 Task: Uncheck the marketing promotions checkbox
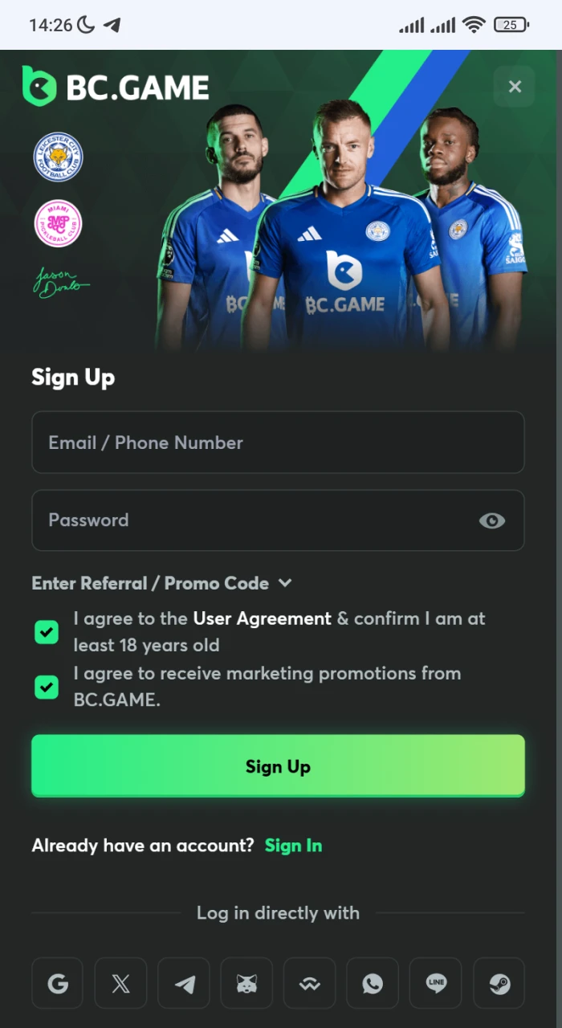point(47,687)
